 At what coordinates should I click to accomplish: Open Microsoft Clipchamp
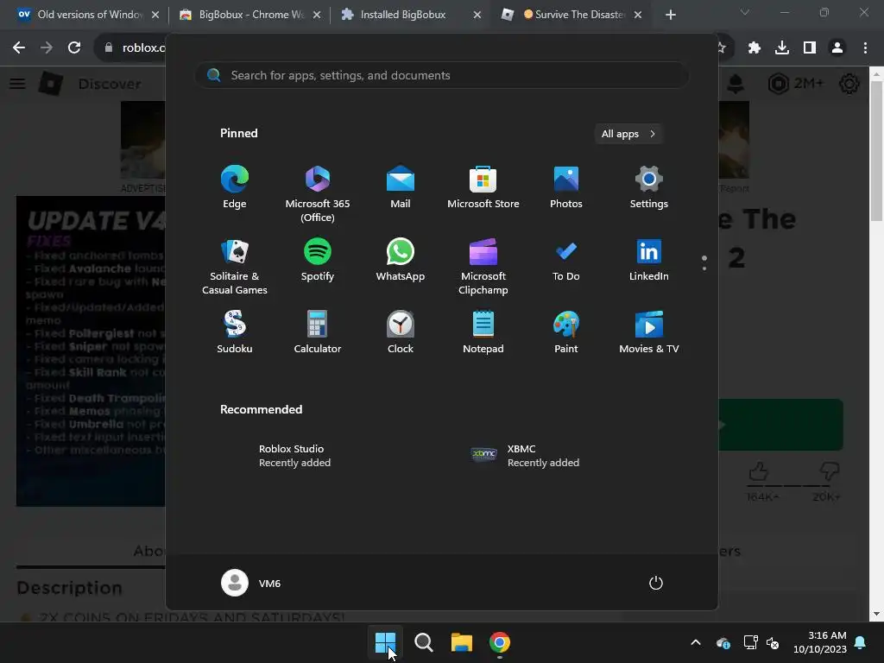(x=483, y=266)
